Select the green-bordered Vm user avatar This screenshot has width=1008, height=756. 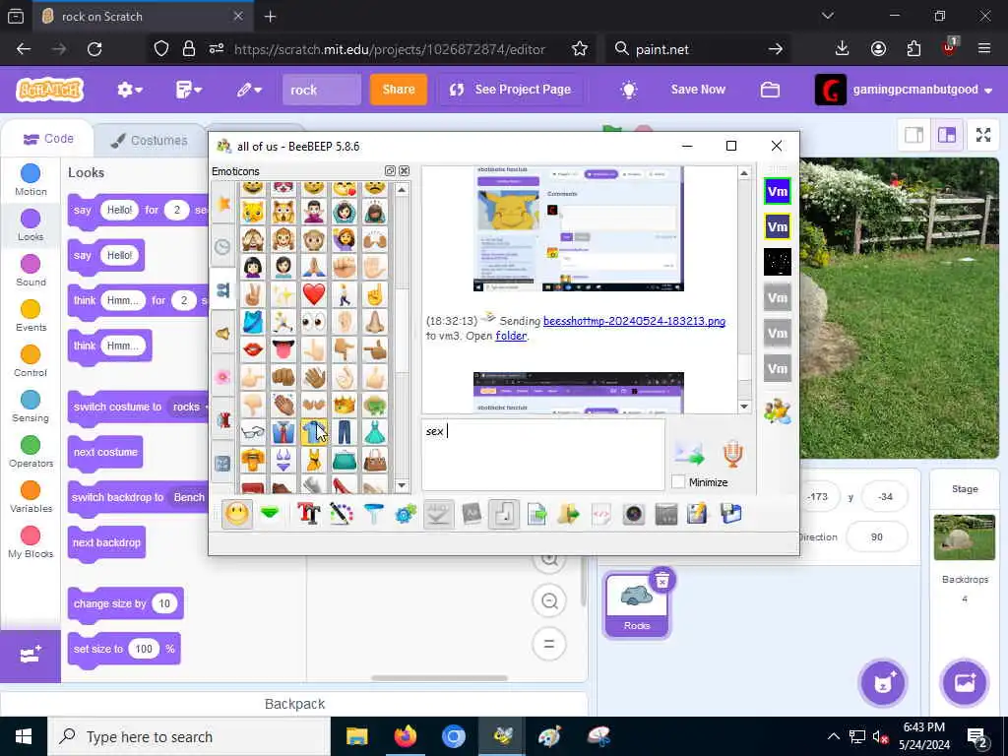[778, 191]
